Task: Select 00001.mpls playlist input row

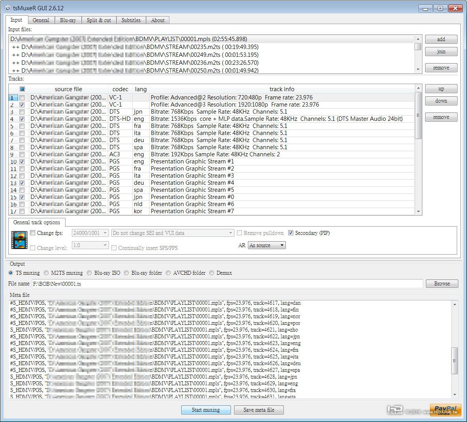Action: (212, 39)
